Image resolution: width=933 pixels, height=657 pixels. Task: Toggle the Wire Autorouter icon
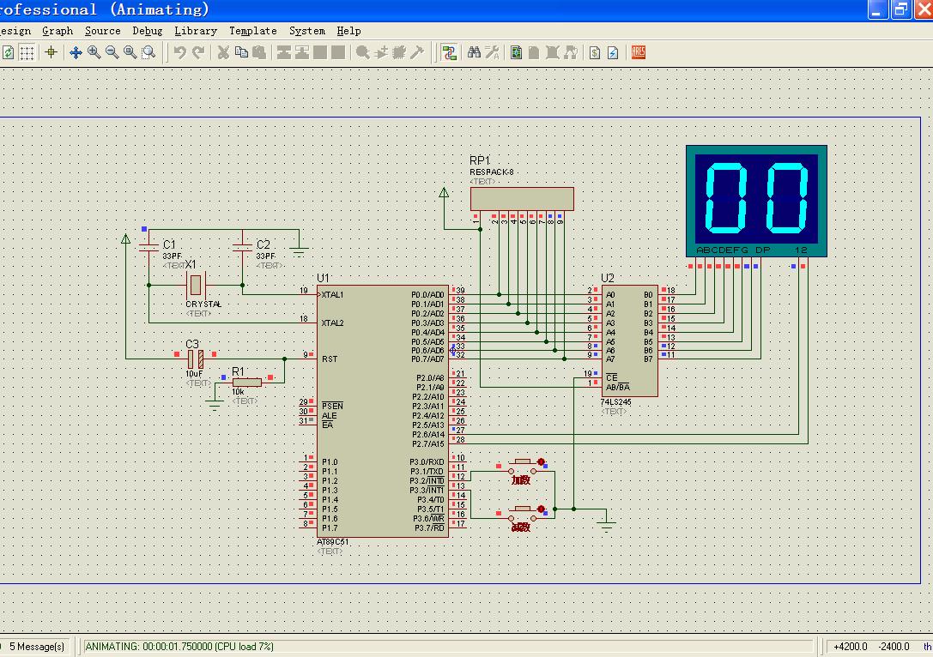tap(449, 52)
